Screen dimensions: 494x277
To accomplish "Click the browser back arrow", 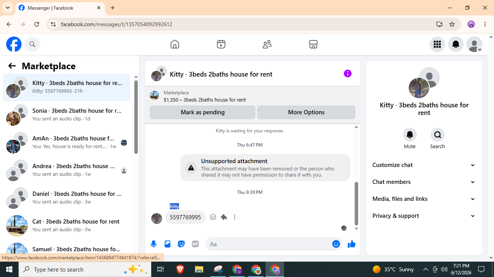I will click(x=9, y=24).
